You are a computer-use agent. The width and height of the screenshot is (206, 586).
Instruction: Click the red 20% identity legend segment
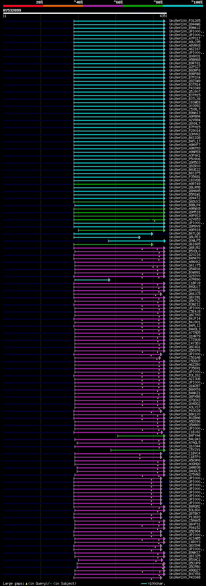(23, 6)
